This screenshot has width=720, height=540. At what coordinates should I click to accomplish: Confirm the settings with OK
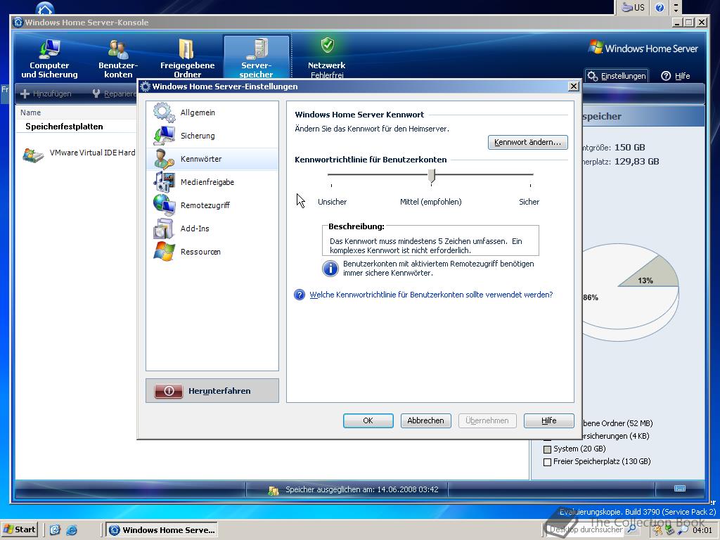(368, 420)
